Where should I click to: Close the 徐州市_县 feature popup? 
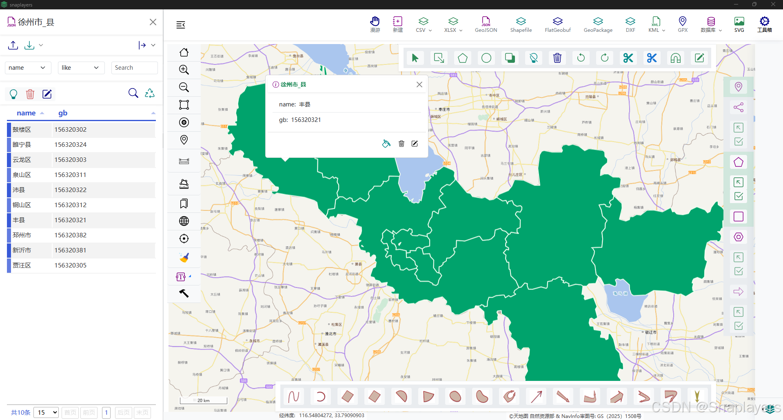coord(419,84)
